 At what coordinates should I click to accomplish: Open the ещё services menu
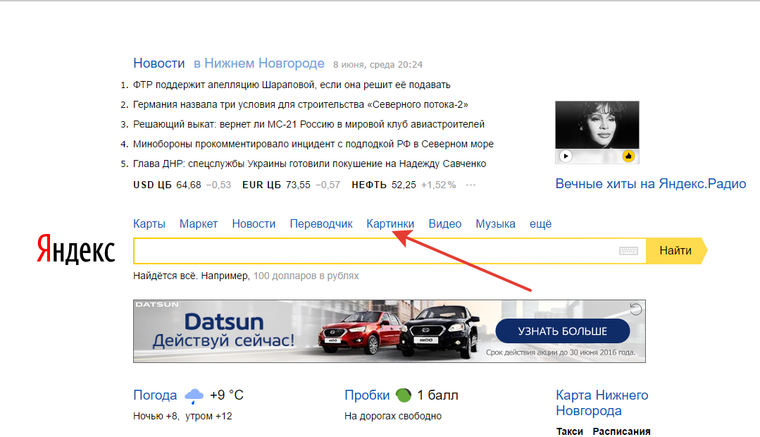pyautogui.click(x=540, y=223)
